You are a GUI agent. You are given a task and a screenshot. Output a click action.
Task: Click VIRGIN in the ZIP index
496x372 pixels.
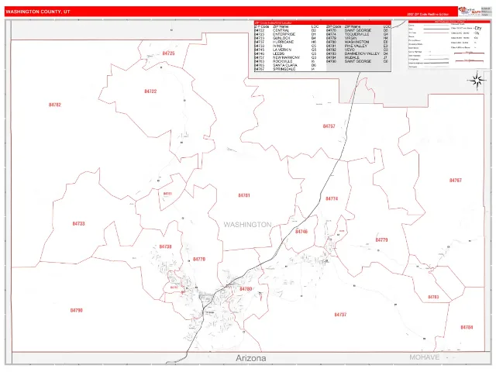(350, 38)
